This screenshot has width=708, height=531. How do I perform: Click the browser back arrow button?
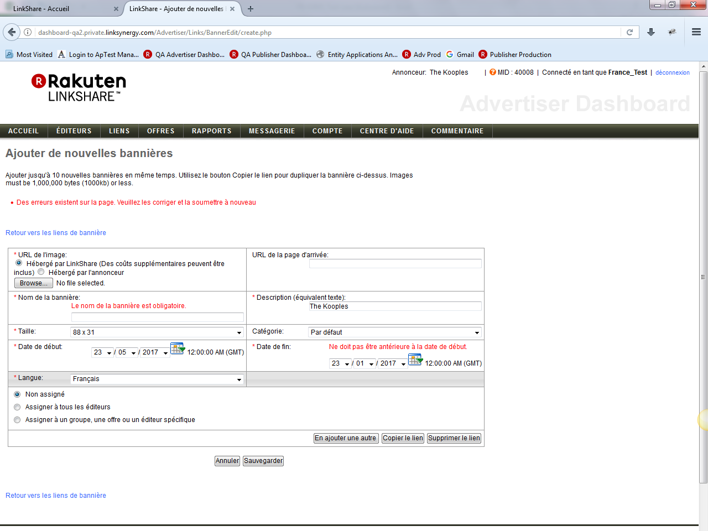12,32
